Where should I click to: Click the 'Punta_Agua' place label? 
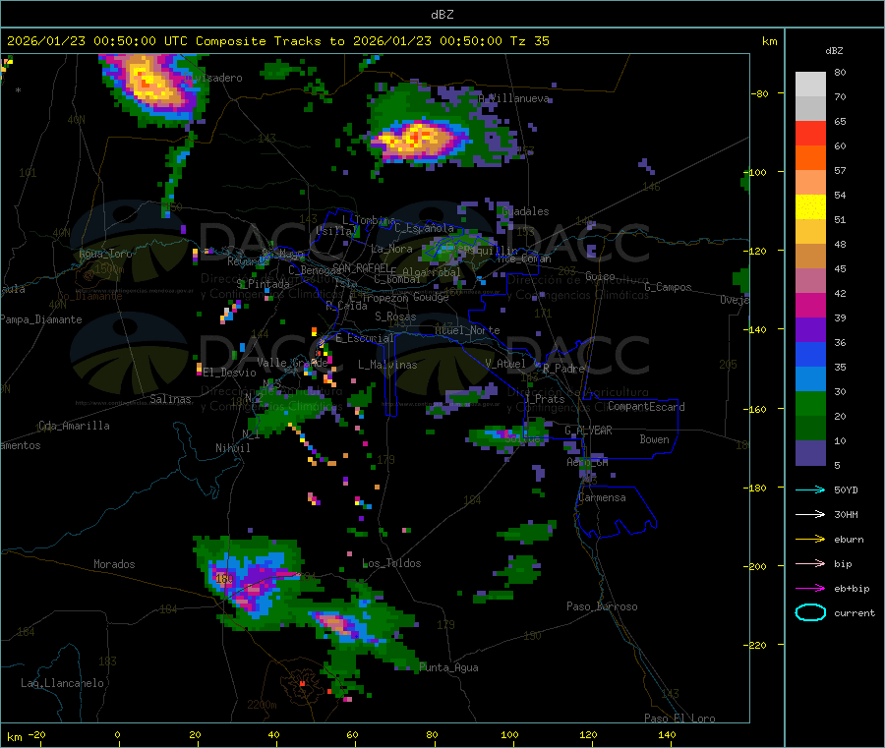pyautogui.click(x=448, y=667)
